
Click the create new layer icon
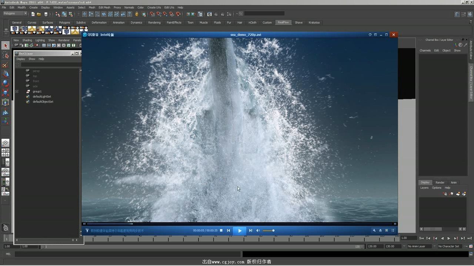click(458, 194)
